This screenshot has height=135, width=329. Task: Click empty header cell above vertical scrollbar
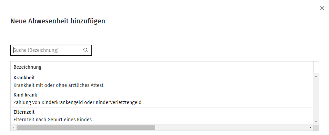[316, 67]
